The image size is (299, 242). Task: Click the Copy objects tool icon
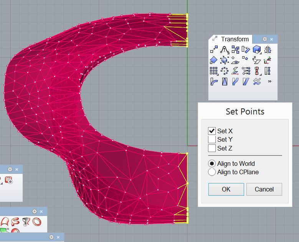pos(235,50)
